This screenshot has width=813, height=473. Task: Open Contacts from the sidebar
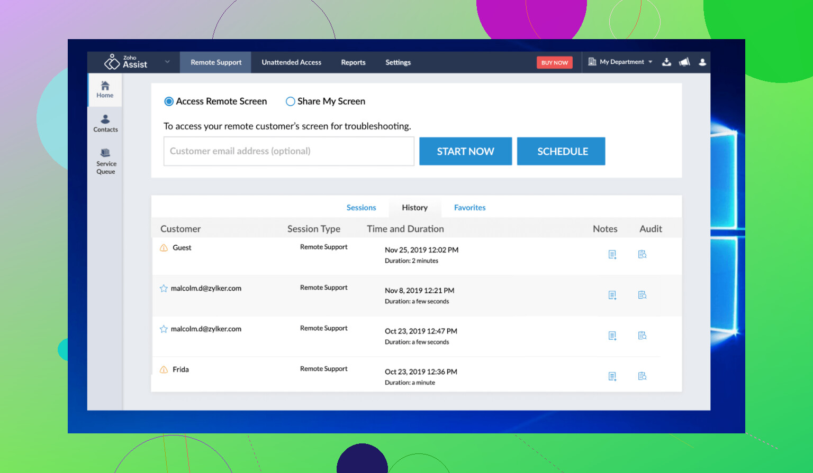[105, 123]
